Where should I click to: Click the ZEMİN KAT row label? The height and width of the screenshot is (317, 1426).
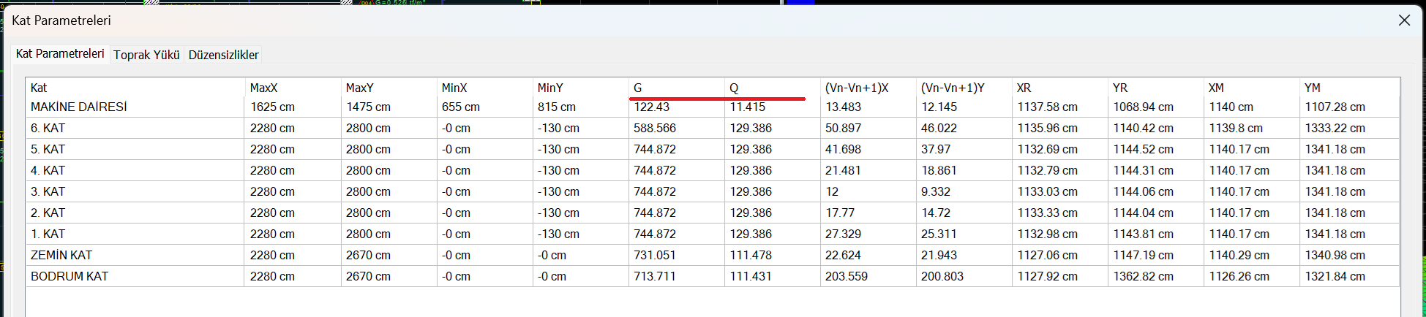61,256
